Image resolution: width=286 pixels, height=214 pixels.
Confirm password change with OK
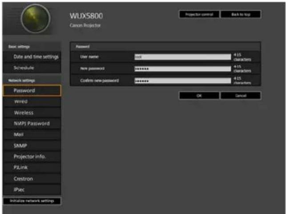[x=199, y=96]
